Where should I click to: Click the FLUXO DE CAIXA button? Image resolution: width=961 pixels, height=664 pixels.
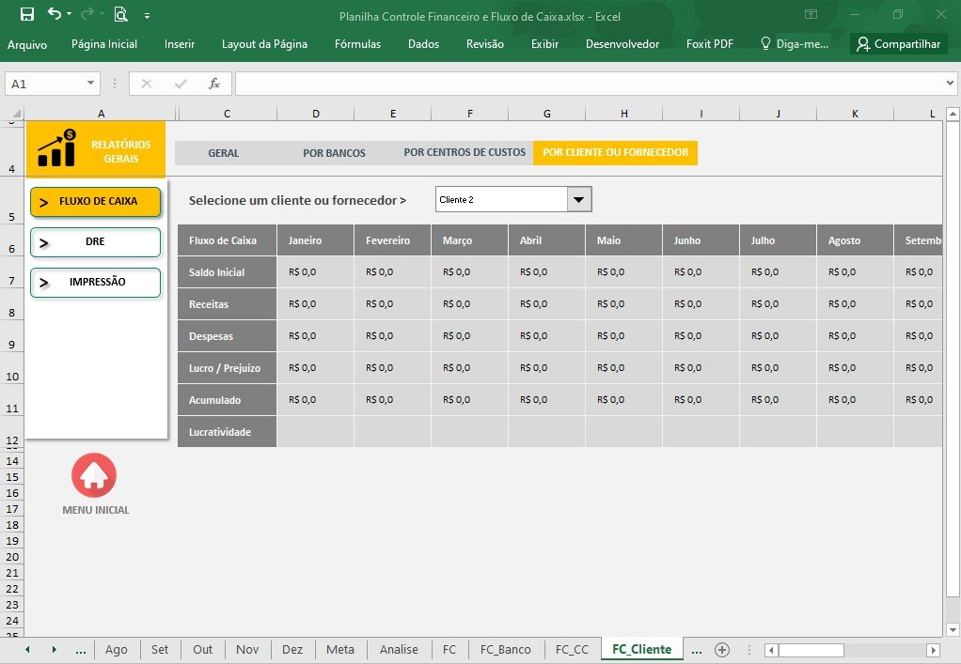tap(96, 202)
